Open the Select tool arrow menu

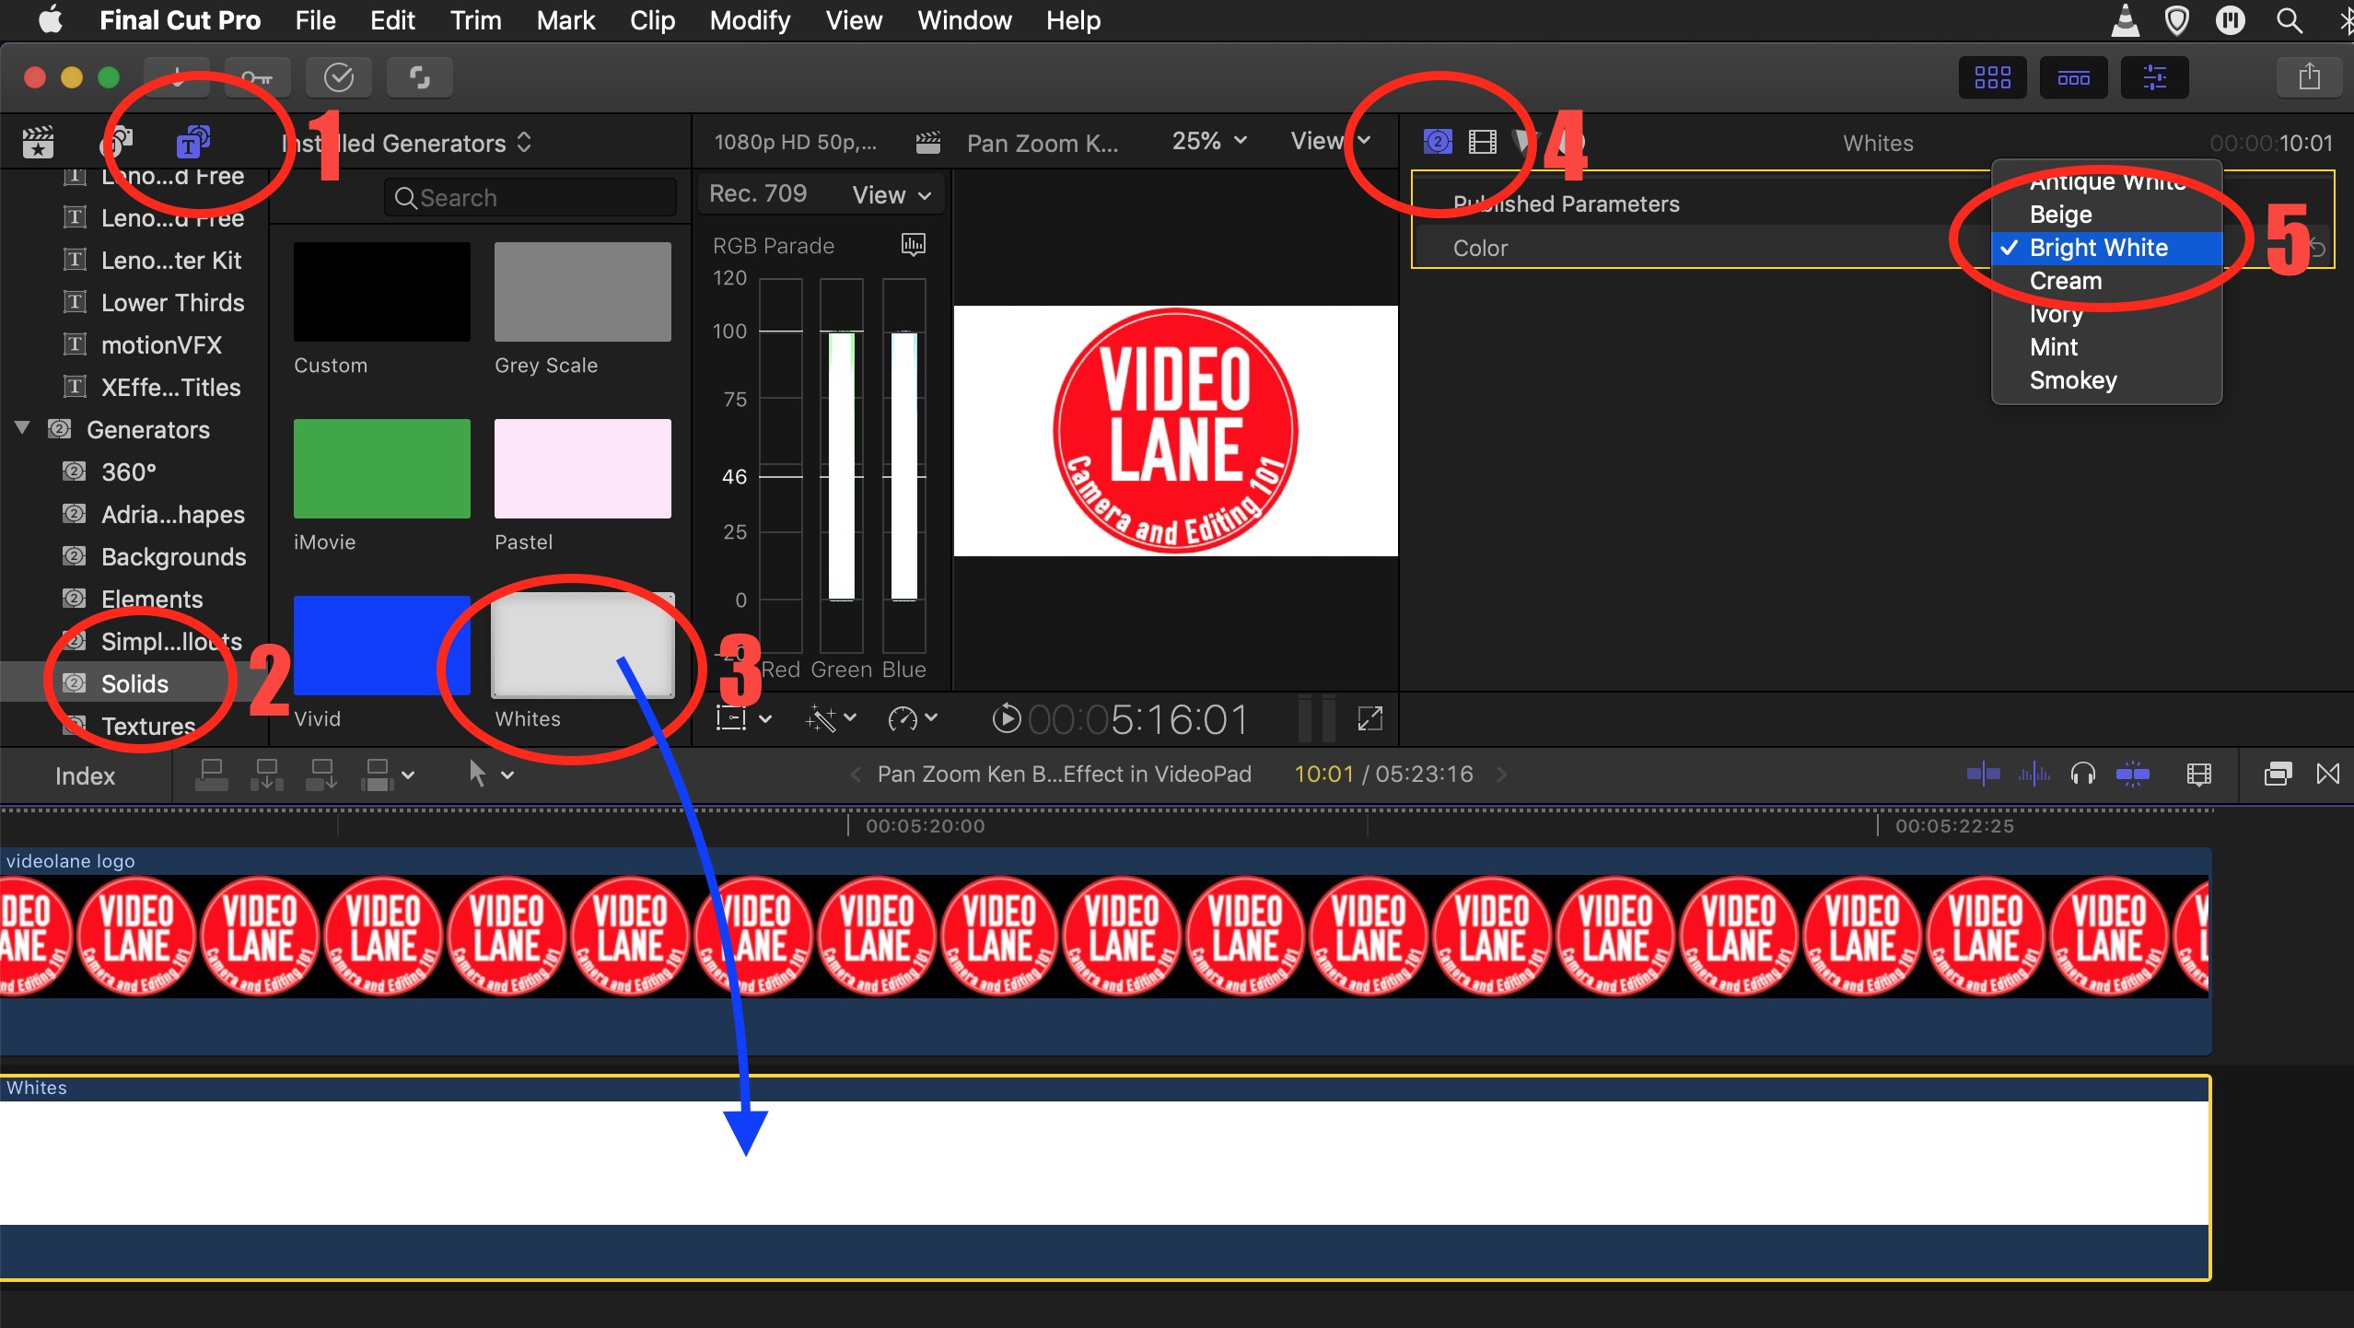491,775
